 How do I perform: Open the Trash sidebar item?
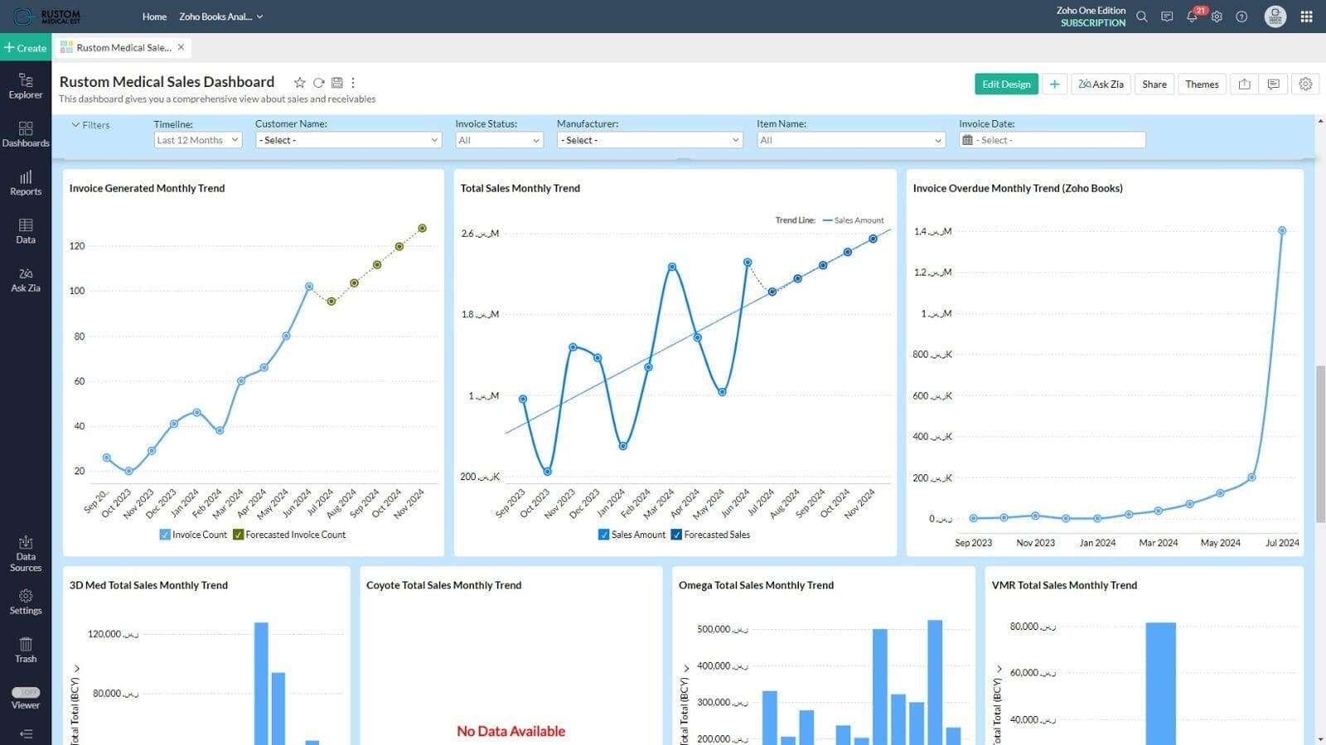(x=26, y=651)
